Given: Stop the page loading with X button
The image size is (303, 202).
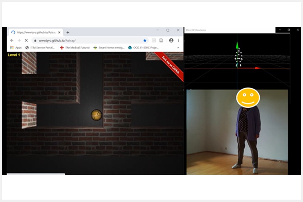Looking at the screenshot, I should (26, 40).
